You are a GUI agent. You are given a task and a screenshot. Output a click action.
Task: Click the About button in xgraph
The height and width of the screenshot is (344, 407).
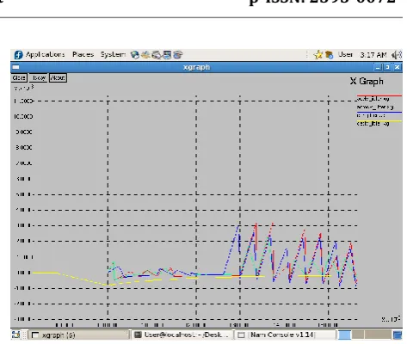click(x=58, y=77)
